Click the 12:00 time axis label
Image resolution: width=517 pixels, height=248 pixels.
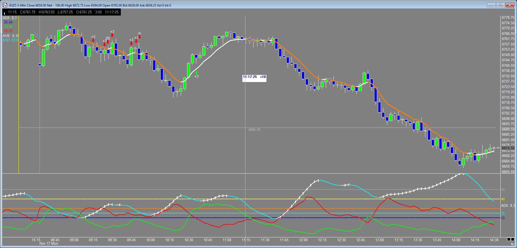(303, 240)
